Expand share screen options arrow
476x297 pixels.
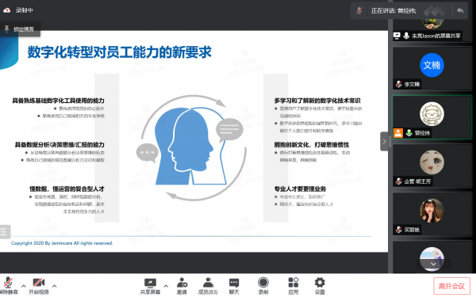[x=166, y=286]
